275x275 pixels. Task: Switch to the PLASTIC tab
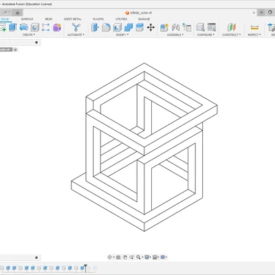point(98,19)
